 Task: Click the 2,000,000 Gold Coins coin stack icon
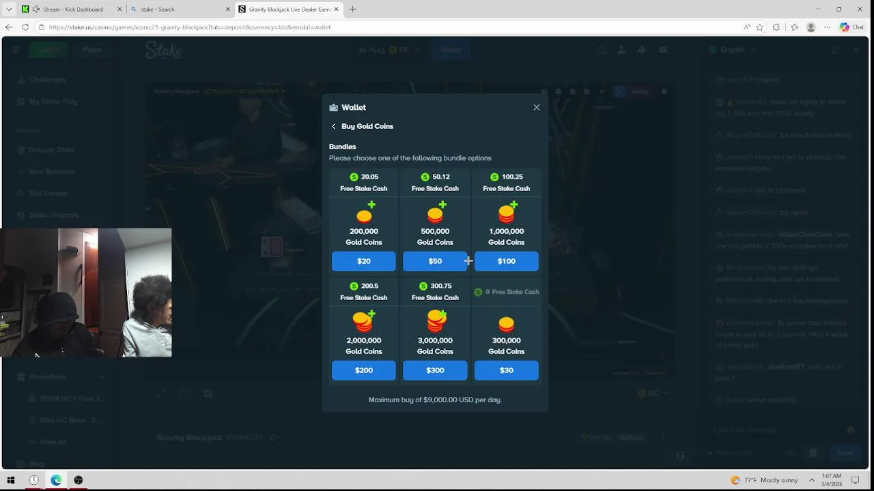364,321
